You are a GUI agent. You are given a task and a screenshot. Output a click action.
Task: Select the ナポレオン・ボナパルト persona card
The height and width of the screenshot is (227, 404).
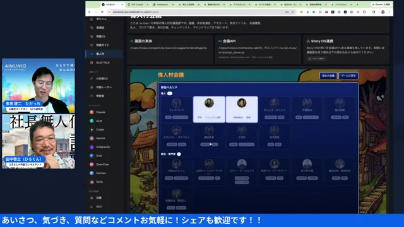[x=177, y=136]
